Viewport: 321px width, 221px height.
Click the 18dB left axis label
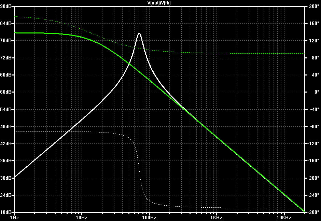pos(6,212)
